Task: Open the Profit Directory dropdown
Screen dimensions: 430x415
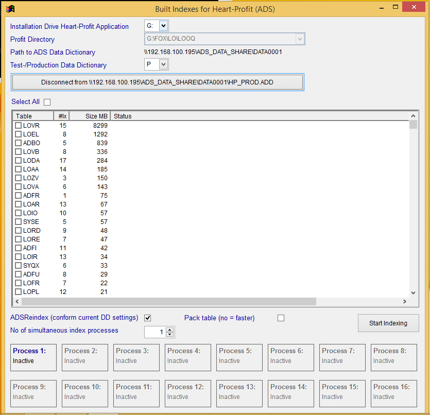Action: (300, 39)
